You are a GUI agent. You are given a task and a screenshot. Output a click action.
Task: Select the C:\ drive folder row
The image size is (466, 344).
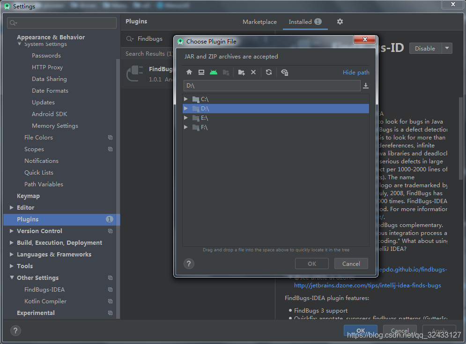[x=276, y=99]
